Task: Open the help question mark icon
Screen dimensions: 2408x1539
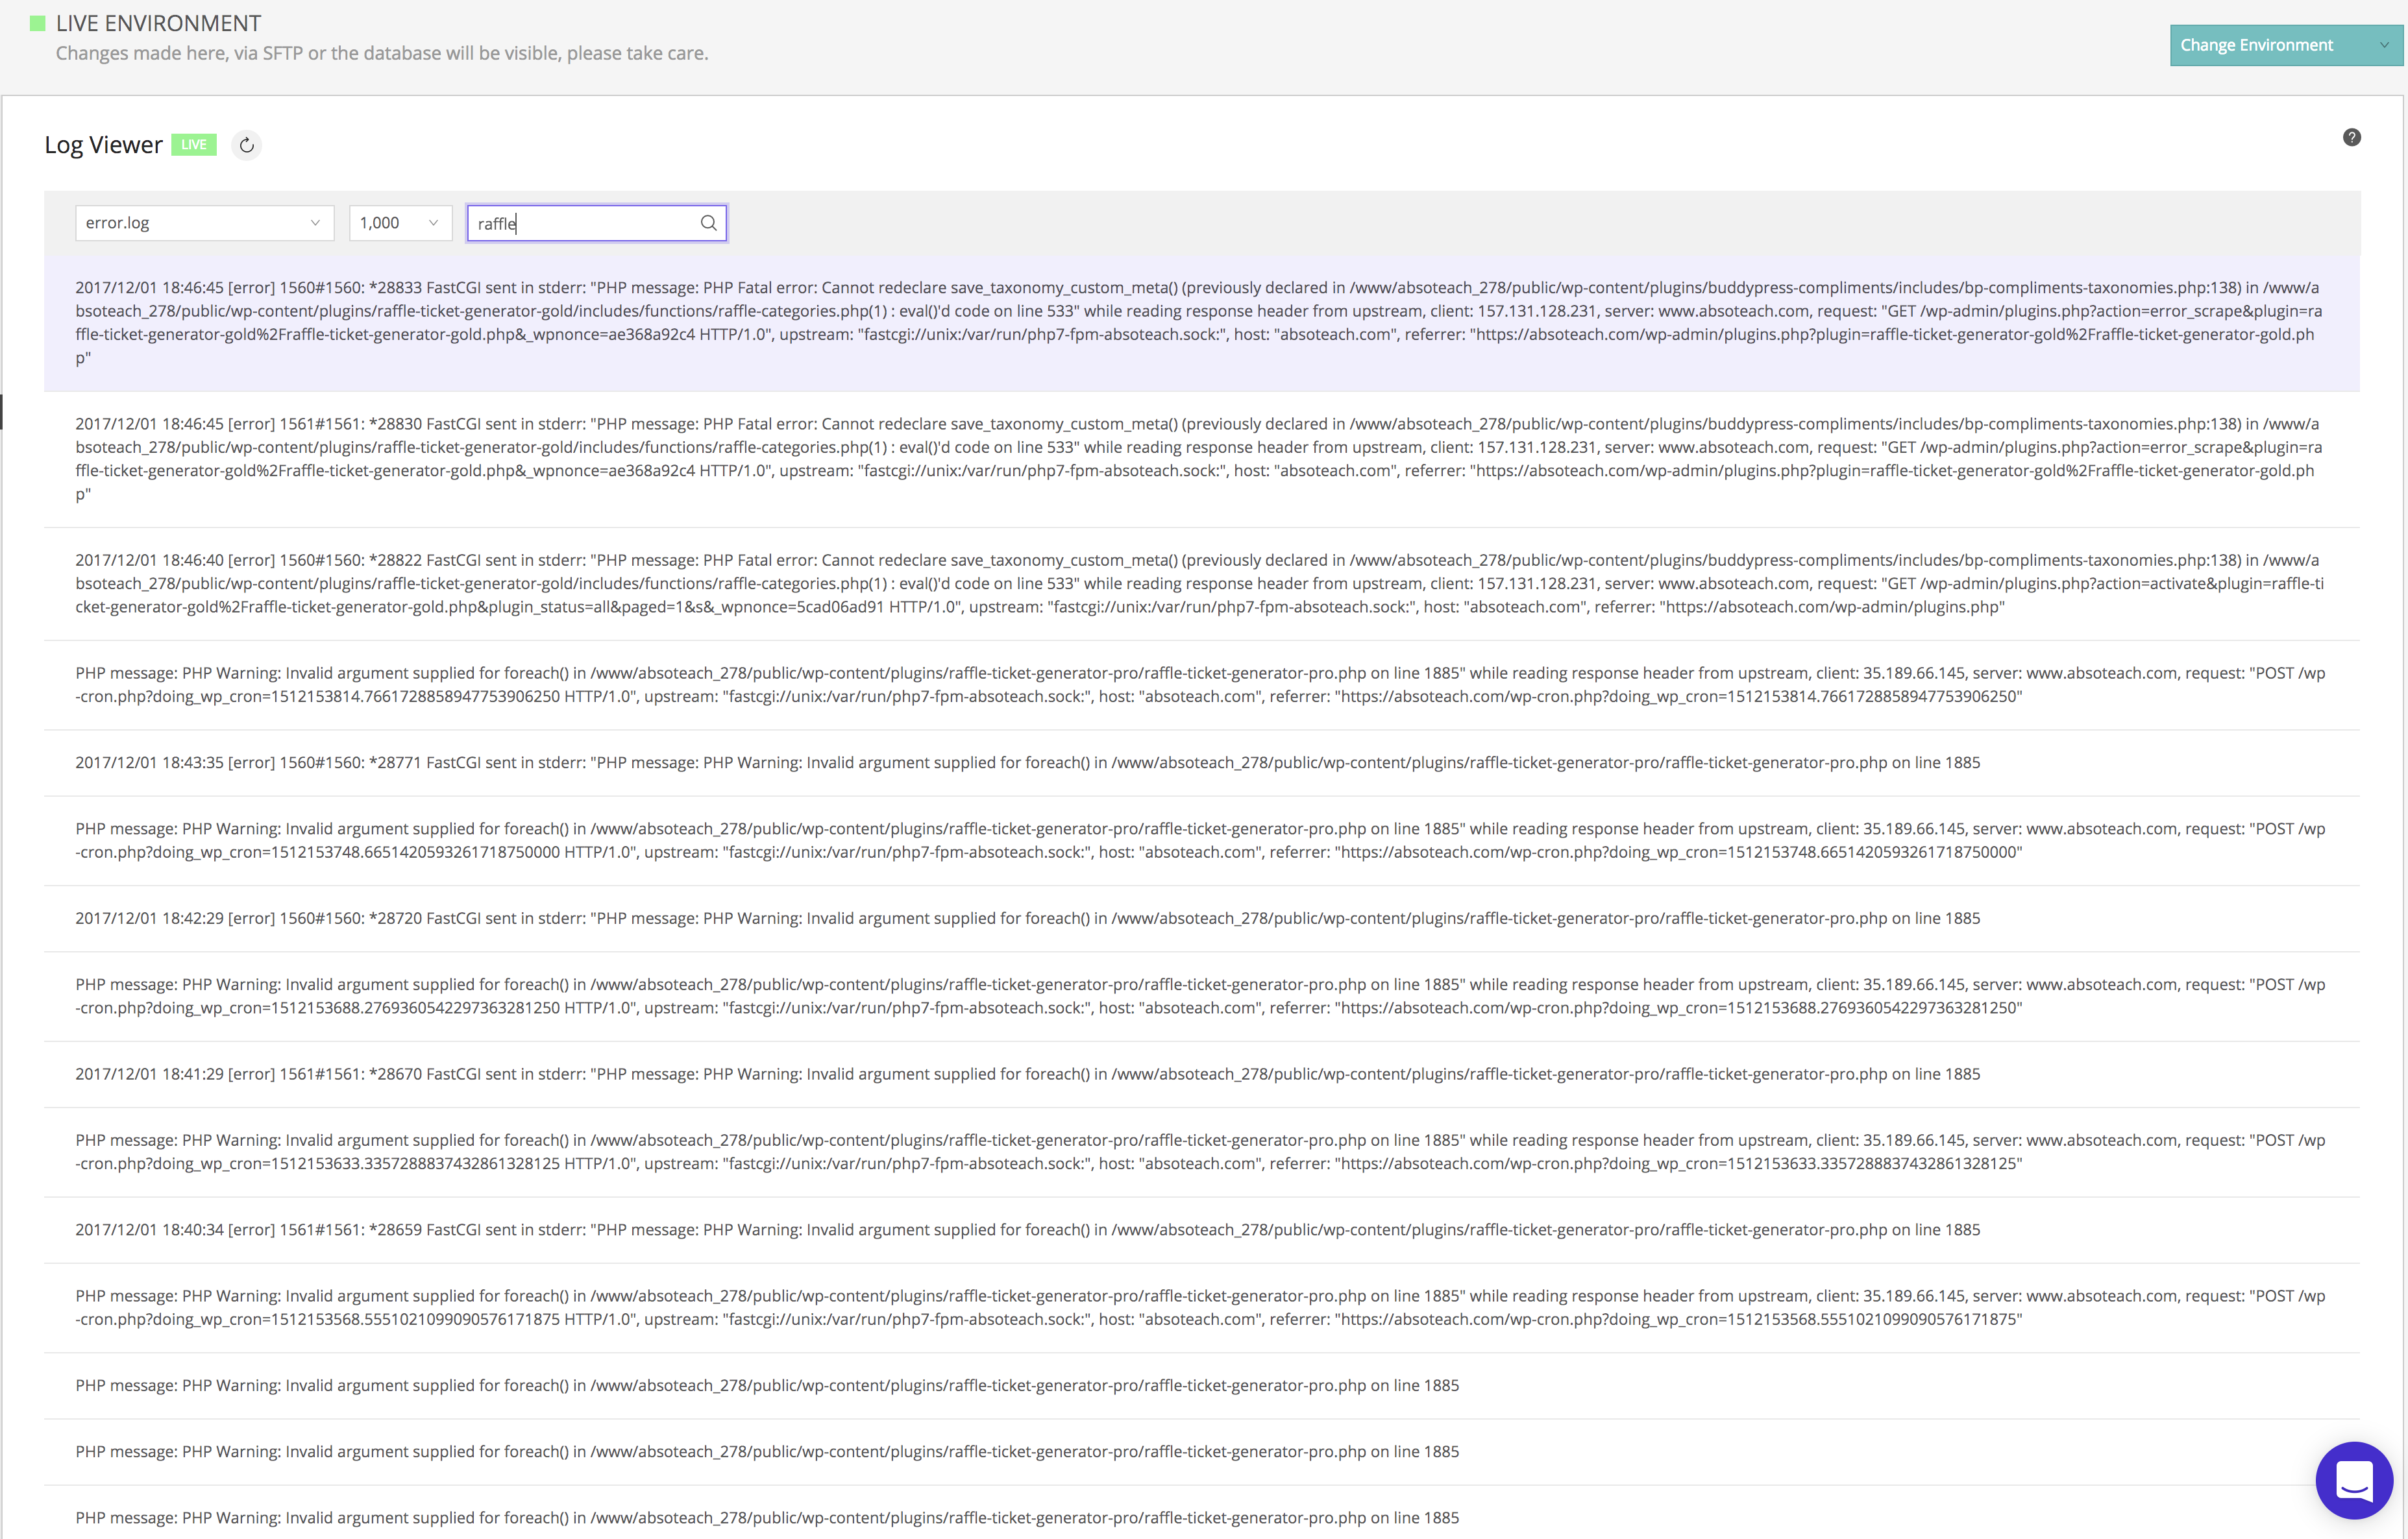Action: tap(2351, 138)
